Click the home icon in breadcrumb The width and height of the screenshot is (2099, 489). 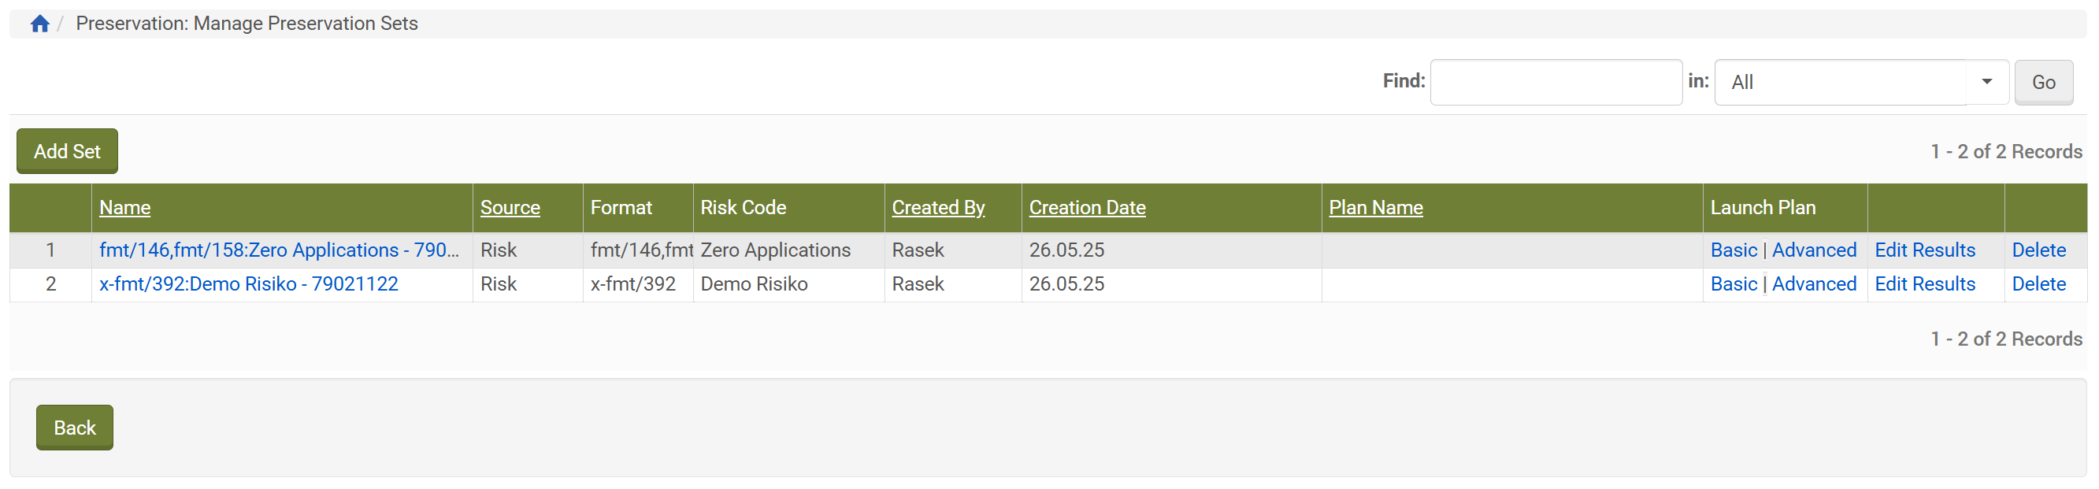[40, 24]
